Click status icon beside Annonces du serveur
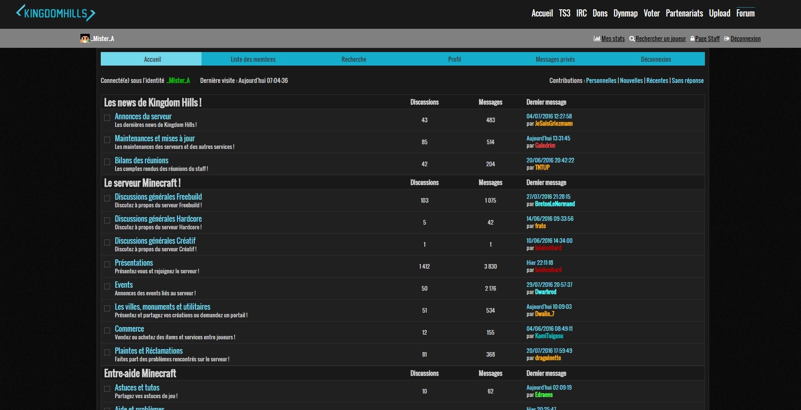This screenshot has height=410, width=801. click(x=107, y=118)
